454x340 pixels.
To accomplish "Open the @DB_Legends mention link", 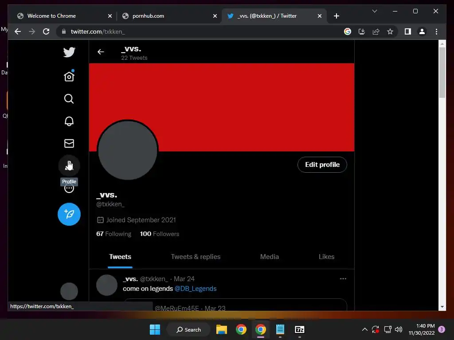I will tap(196, 289).
